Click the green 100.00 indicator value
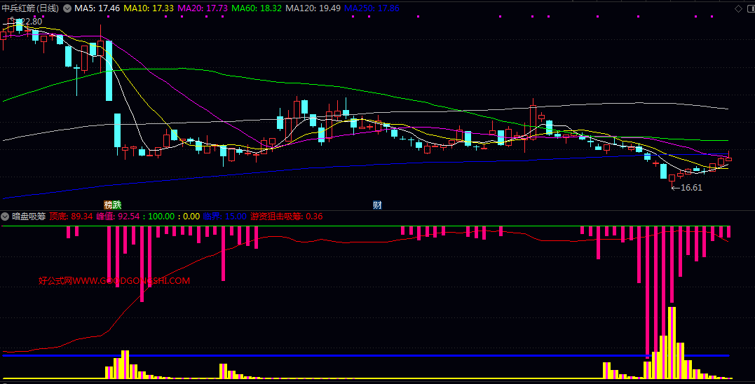755x384 pixels. click(161, 217)
